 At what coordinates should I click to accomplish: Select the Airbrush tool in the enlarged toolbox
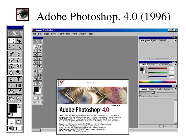point(11,54)
